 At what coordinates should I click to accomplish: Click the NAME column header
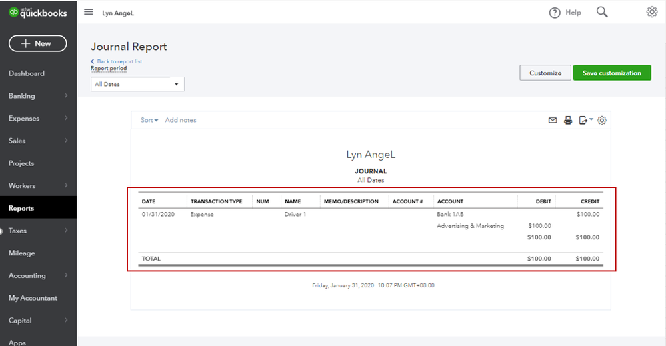293,201
